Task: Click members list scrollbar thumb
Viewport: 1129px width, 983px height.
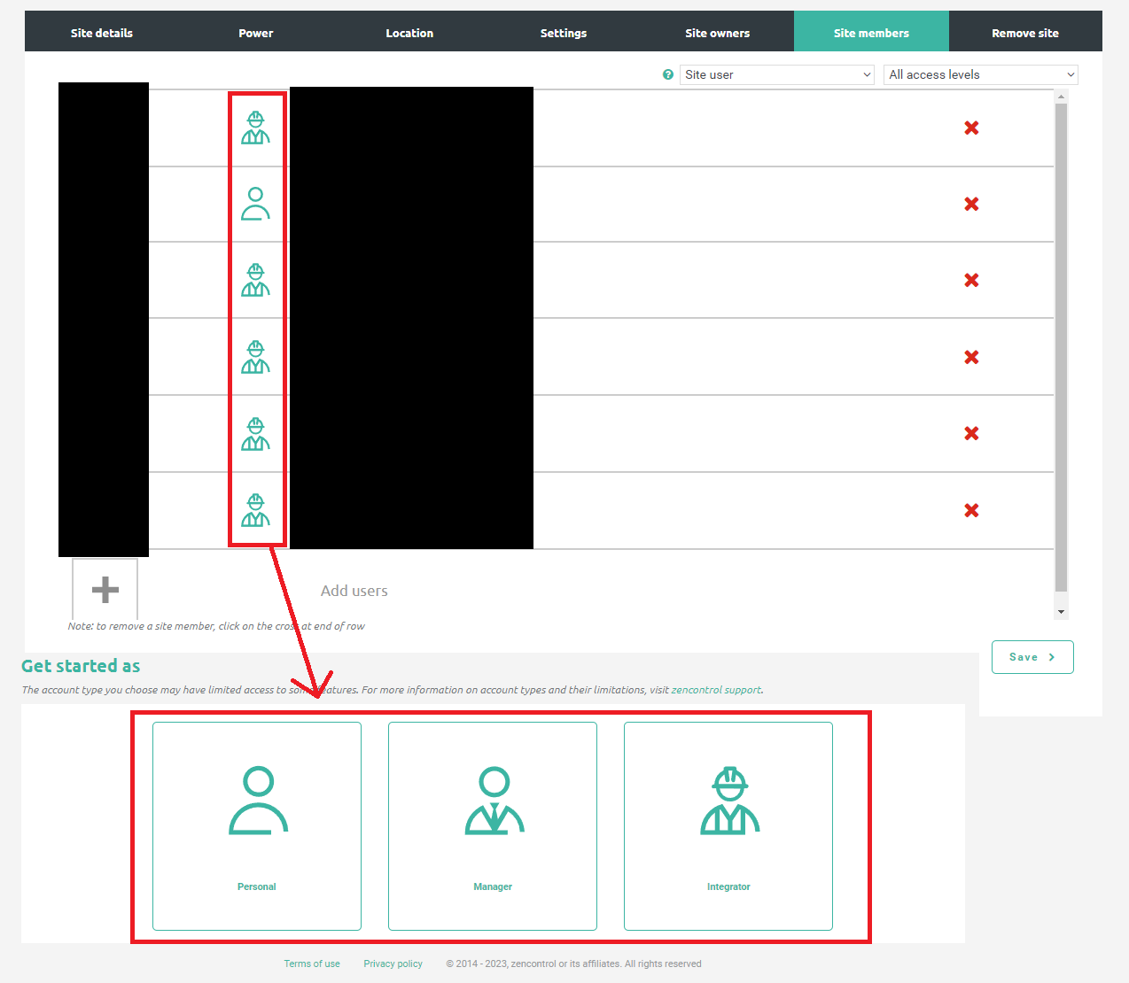Action: pos(1061,347)
